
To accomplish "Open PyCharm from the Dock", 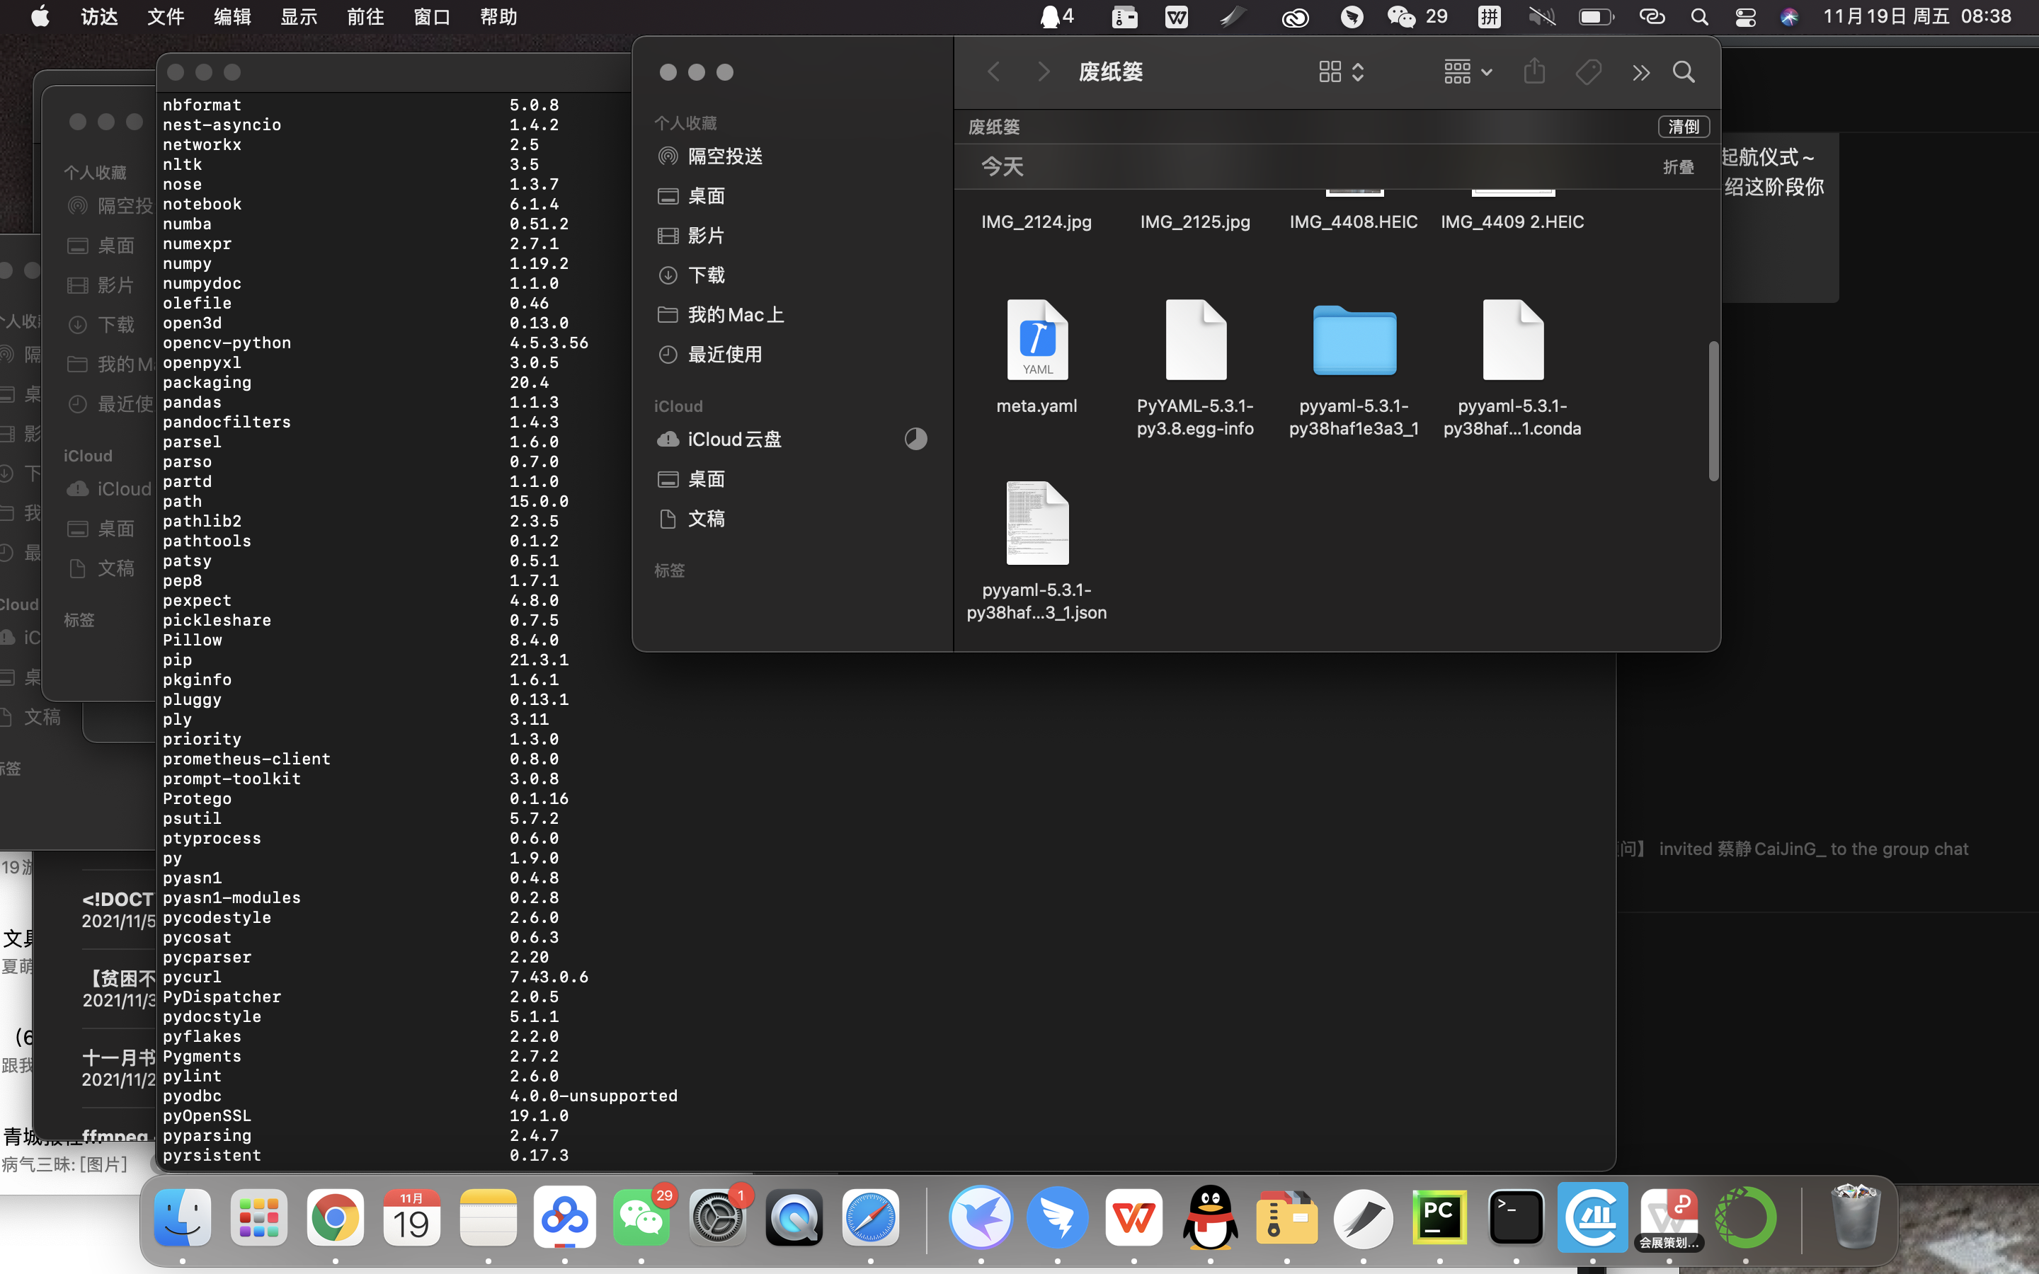I will pos(1439,1217).
